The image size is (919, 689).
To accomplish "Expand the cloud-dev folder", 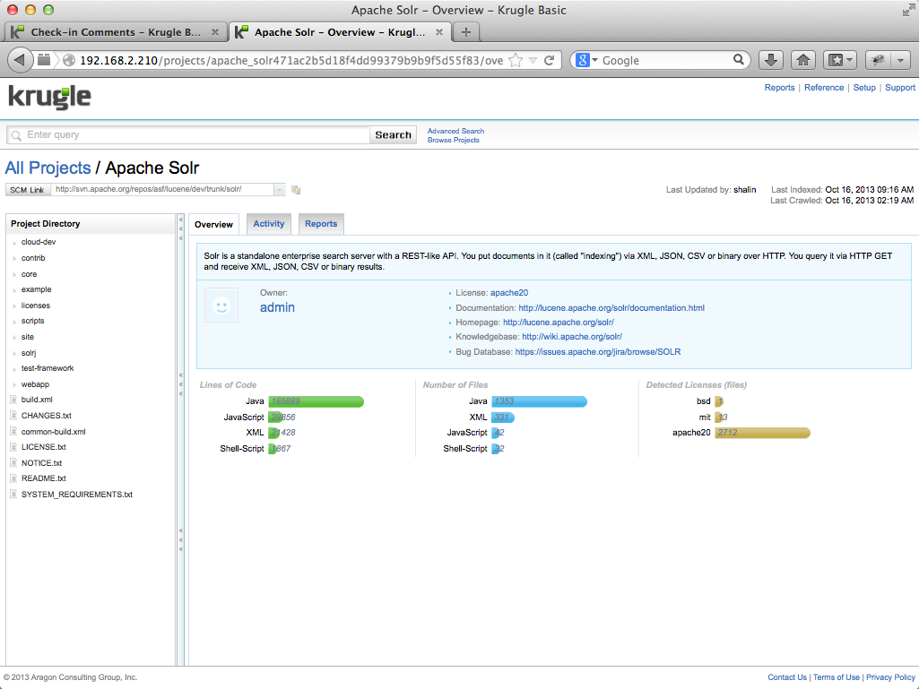I will (14, 243).
